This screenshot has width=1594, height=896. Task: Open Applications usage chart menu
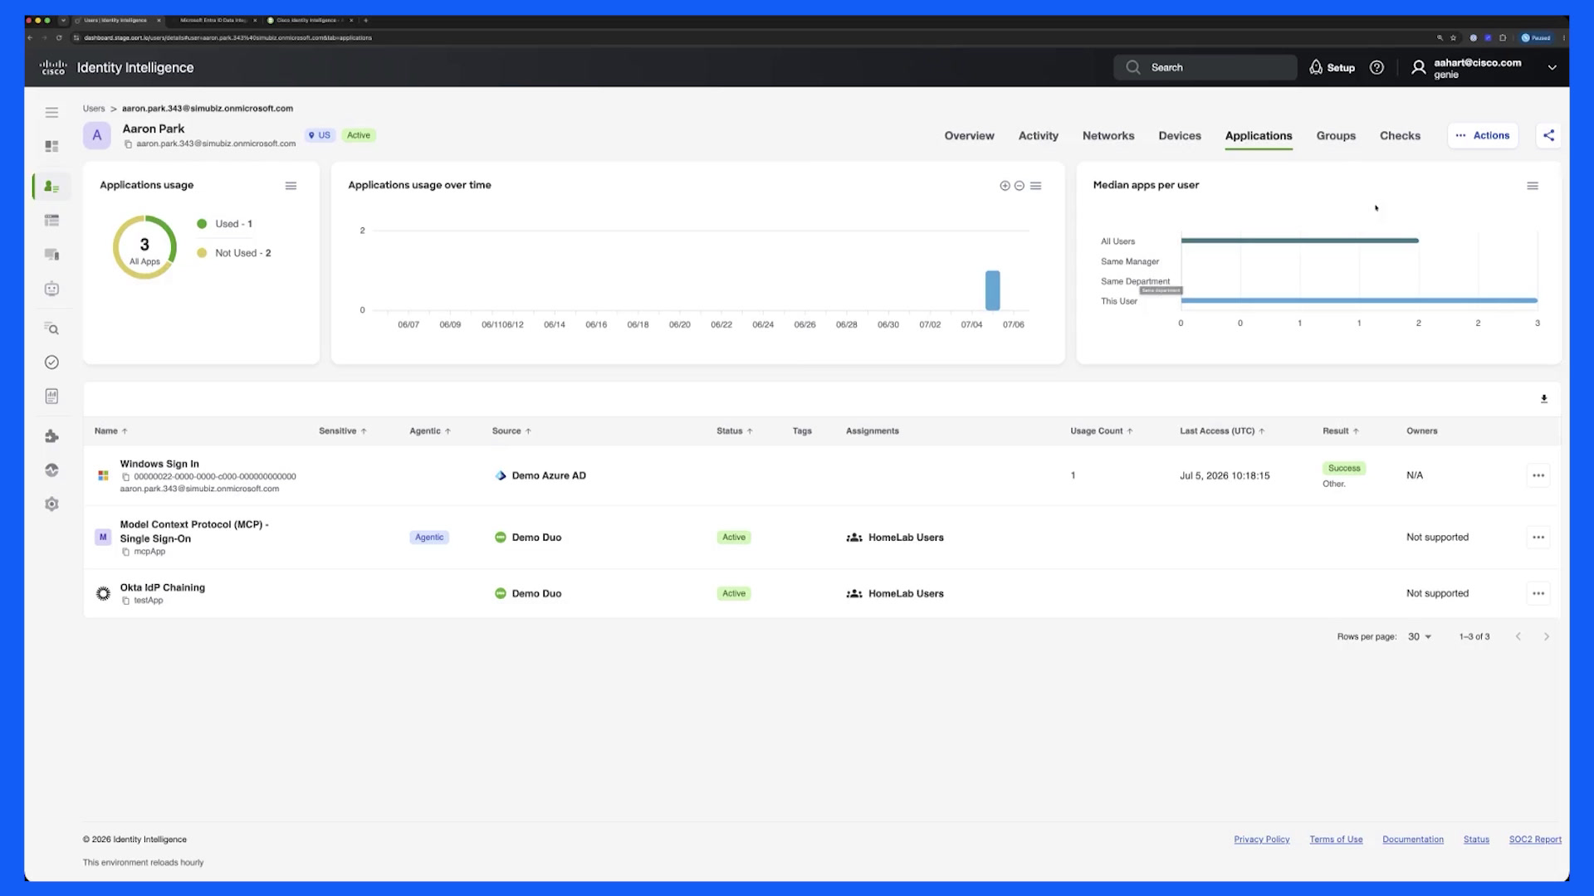point(291,186)
